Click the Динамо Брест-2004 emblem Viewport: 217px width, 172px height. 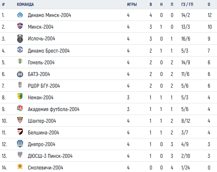coord(20,50)
